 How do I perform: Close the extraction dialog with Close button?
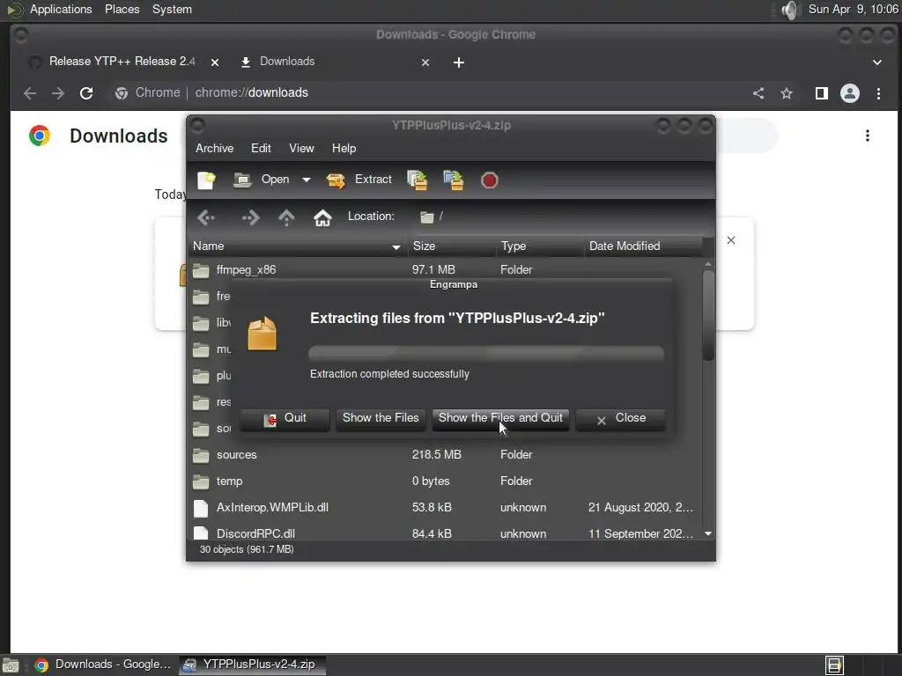coord(621,419)
